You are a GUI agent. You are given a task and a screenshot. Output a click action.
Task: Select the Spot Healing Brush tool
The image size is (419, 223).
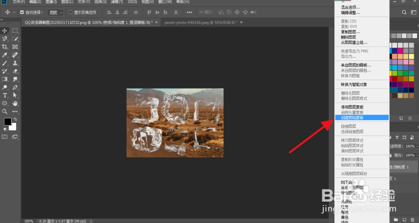coord(15,55)
